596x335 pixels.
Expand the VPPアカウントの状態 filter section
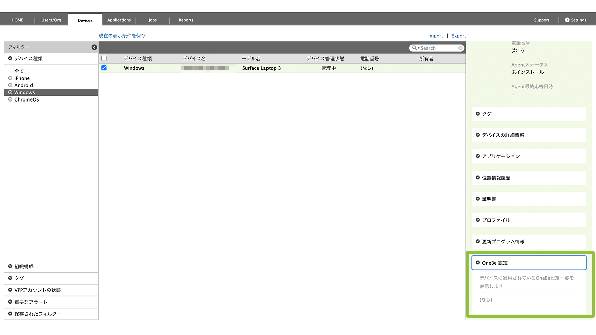pyautogui.click(x=51, y=290)
